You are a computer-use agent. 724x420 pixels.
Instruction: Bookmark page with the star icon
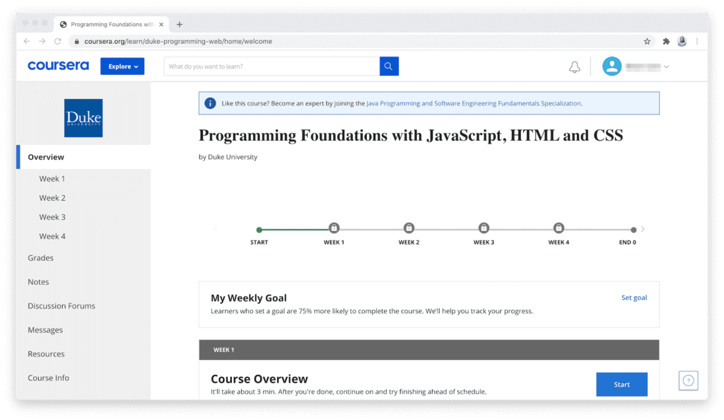pos(647,42)
